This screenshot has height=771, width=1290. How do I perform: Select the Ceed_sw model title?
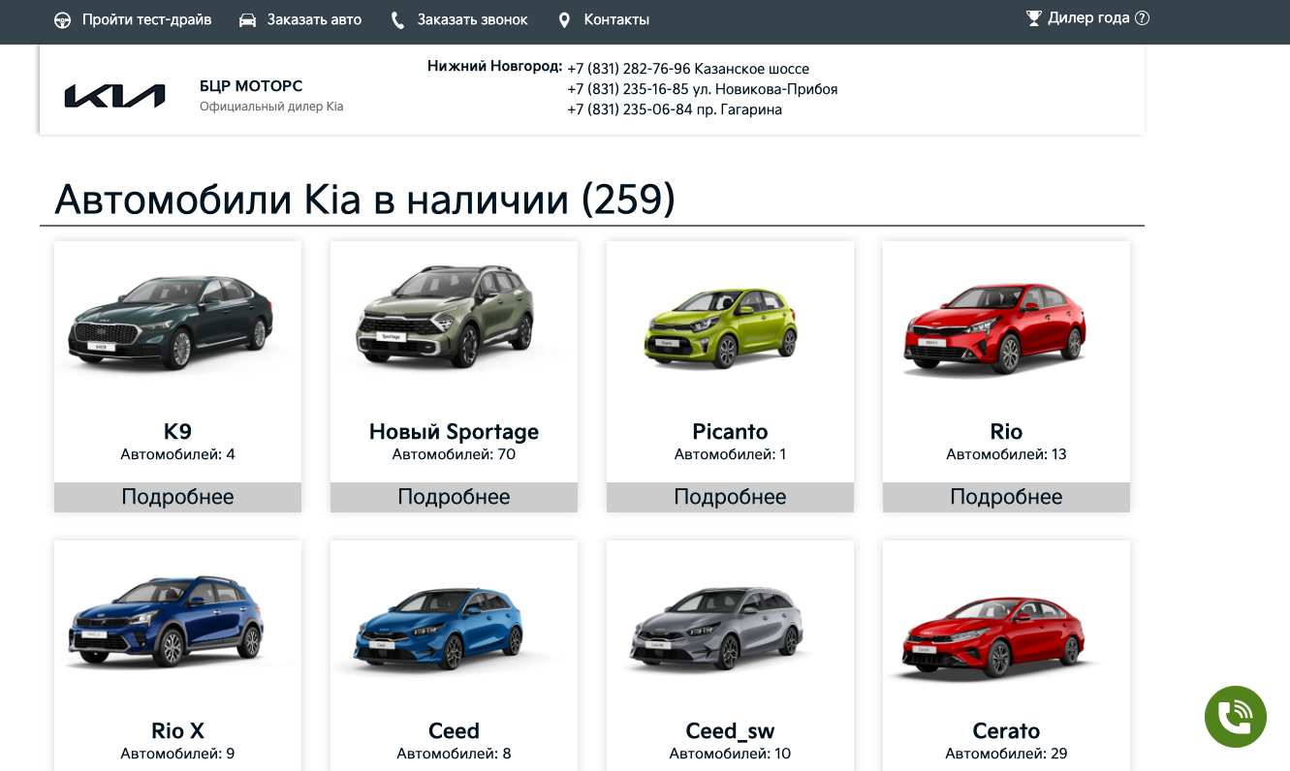[730, 731]
